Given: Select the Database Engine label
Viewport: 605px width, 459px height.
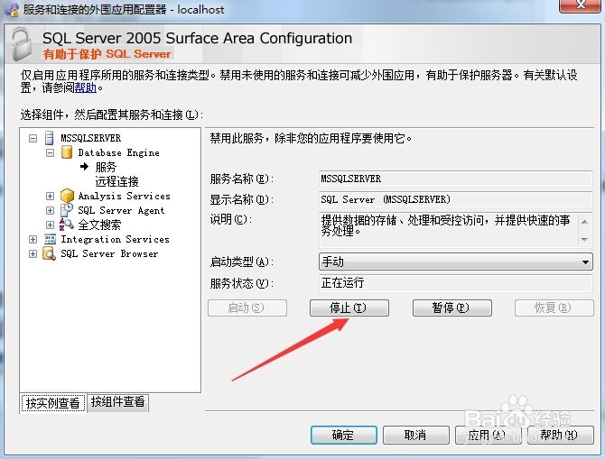Looking at the screenshot, I should 118,152.
